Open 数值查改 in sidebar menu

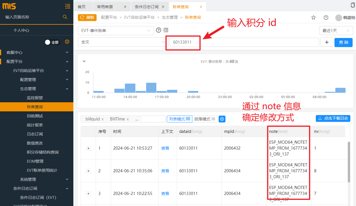pos(35,143)
